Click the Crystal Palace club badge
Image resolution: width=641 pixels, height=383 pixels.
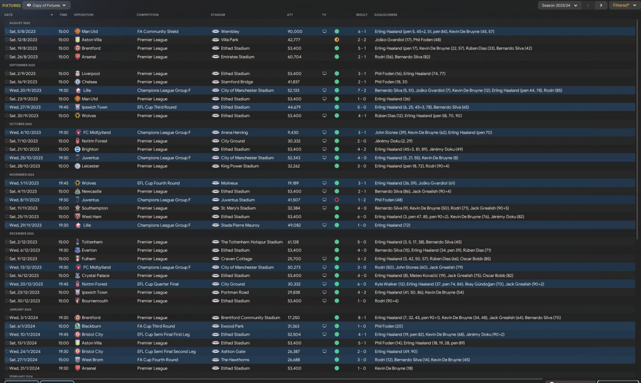point(78,275)
